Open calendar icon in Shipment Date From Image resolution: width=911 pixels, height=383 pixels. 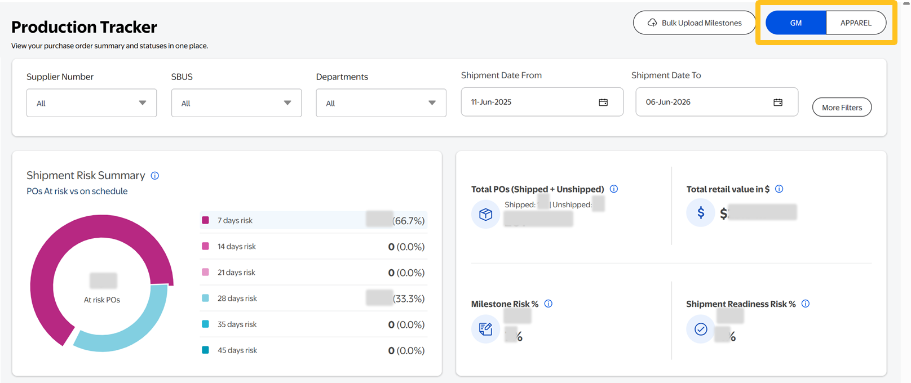coord(603,103)
